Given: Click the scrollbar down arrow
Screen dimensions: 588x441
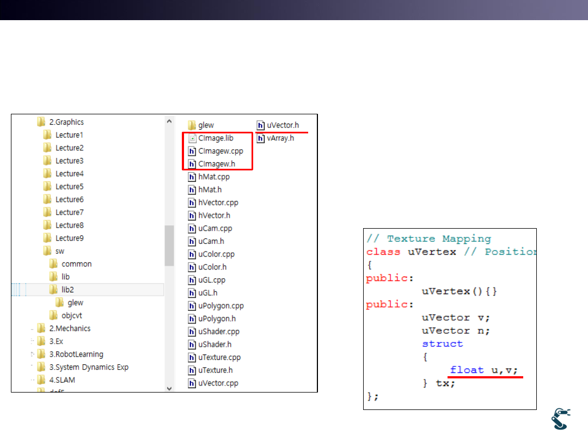Looking at the screenshot, I should (169, 388).
